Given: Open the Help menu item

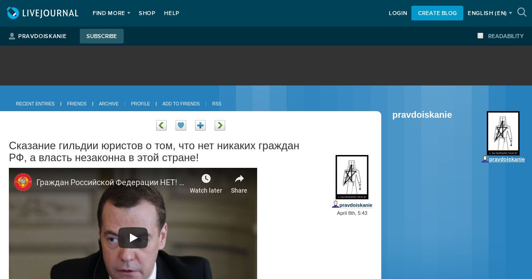Looking at the screenshot, I should tap(172, 13).
